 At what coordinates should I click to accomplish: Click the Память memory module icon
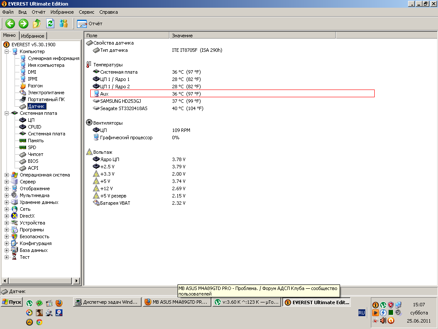pos(23,141)
